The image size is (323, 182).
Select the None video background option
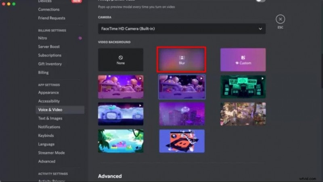121,60
